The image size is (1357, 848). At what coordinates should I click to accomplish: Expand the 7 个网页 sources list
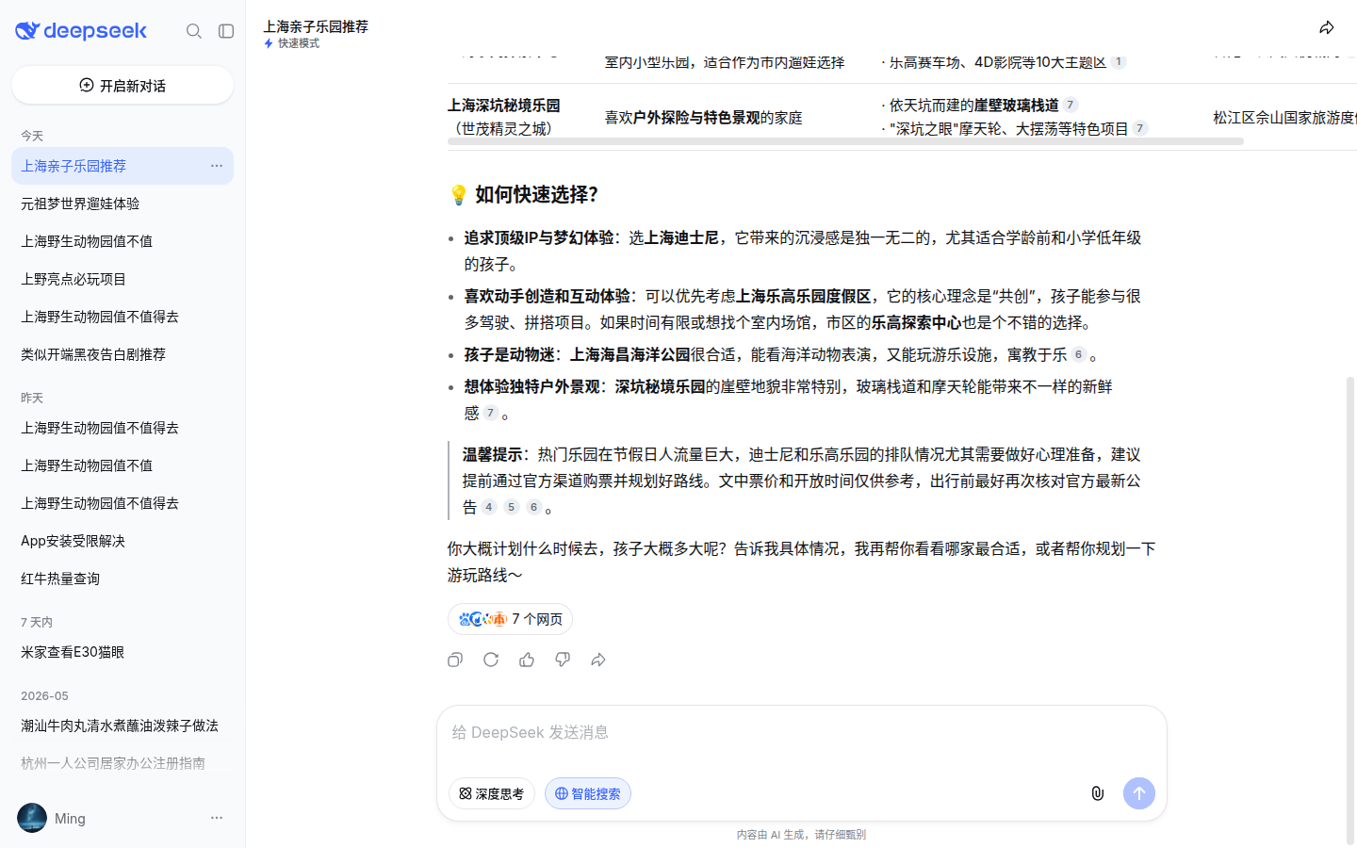(510, 619)
